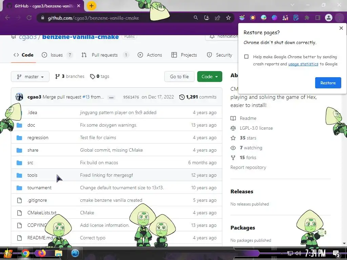Open the extensions puzzle piece icon
The height and width of the screenshot is (260, 347).
coord(307,18)
